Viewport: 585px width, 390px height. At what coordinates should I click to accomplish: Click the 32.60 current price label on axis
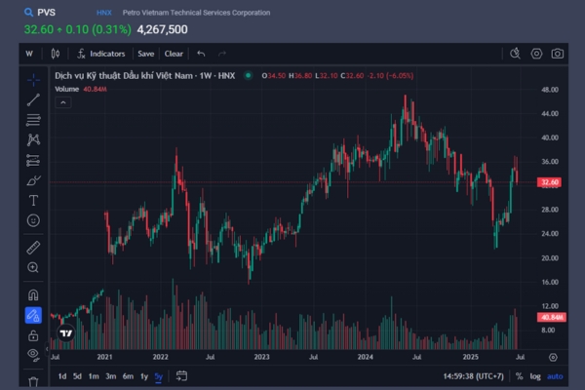[550, 182]
